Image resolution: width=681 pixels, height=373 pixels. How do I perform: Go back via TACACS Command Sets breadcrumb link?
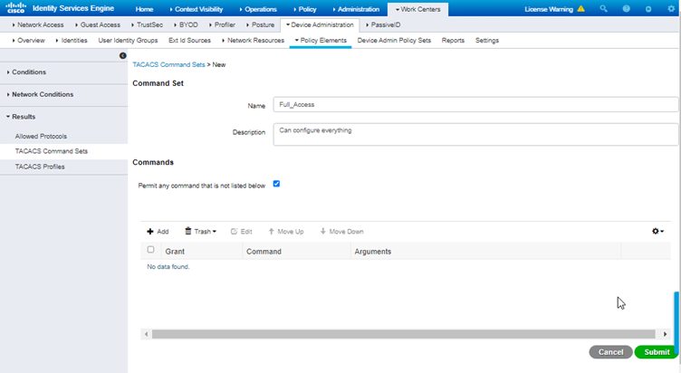pyautogui.click(x=168, y=64)
